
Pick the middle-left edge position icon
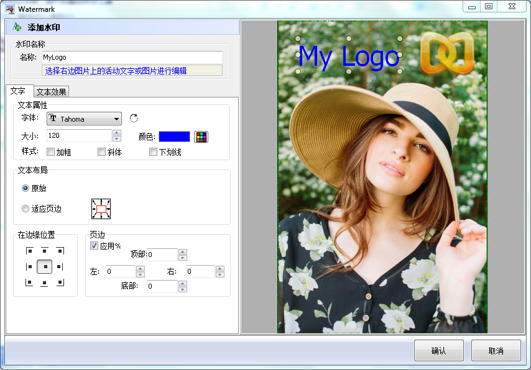tap(29, 267)
